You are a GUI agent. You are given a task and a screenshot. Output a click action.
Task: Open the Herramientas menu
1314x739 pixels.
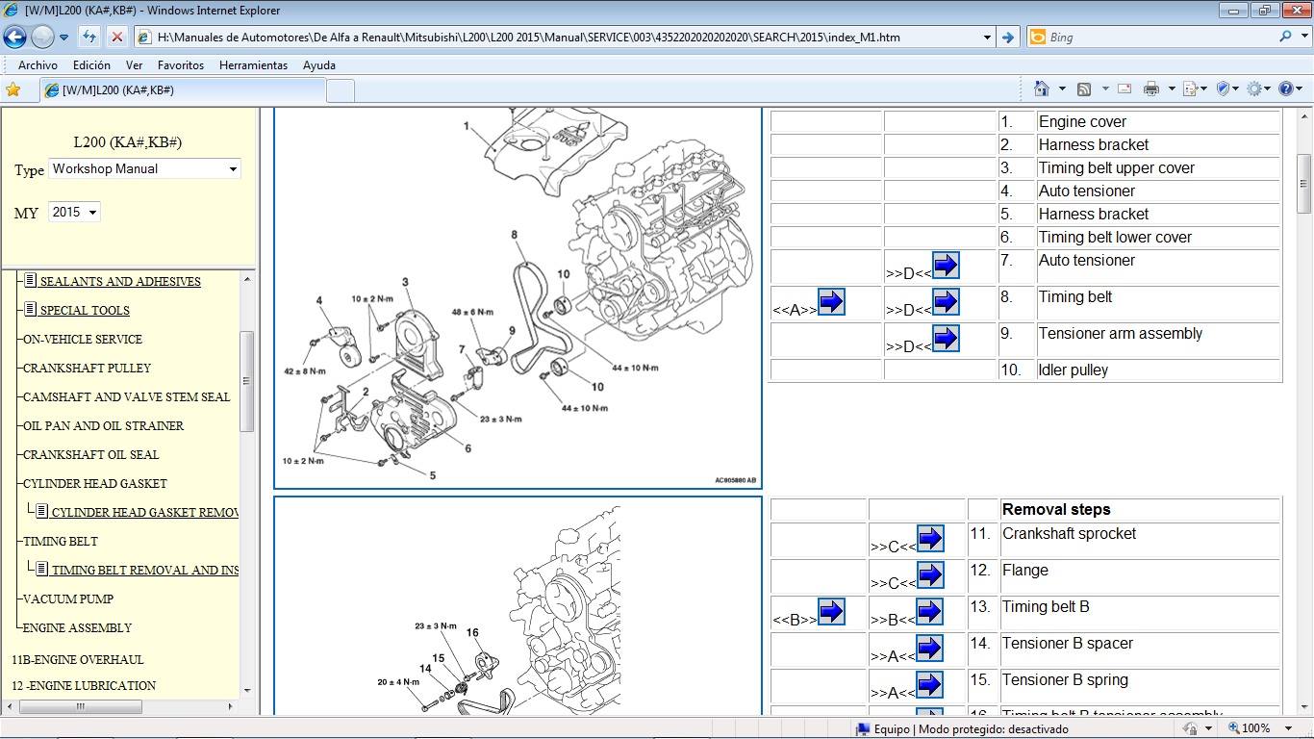pyautogui.click(x=253, y=65)
